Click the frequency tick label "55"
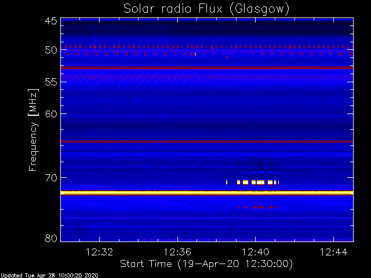The width and height of the screenshot is (371, 278). 51,82
